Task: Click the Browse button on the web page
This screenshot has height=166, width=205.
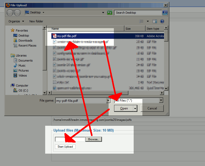Action: pos(94,139)
